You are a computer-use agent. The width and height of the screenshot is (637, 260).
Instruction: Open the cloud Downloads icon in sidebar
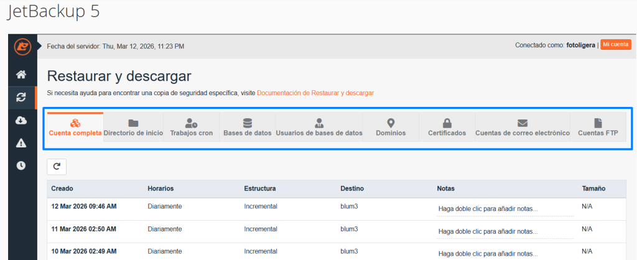click(x=22, y=120)
